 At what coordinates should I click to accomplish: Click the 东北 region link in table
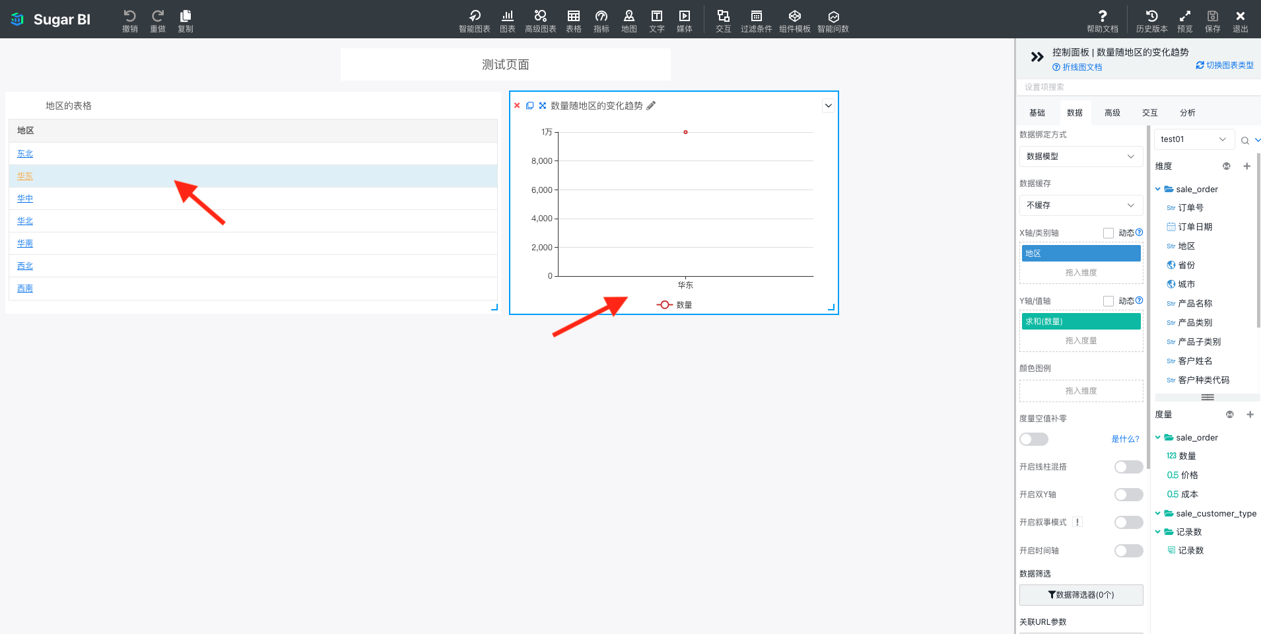pyautogui.click(x=25, y=154)
